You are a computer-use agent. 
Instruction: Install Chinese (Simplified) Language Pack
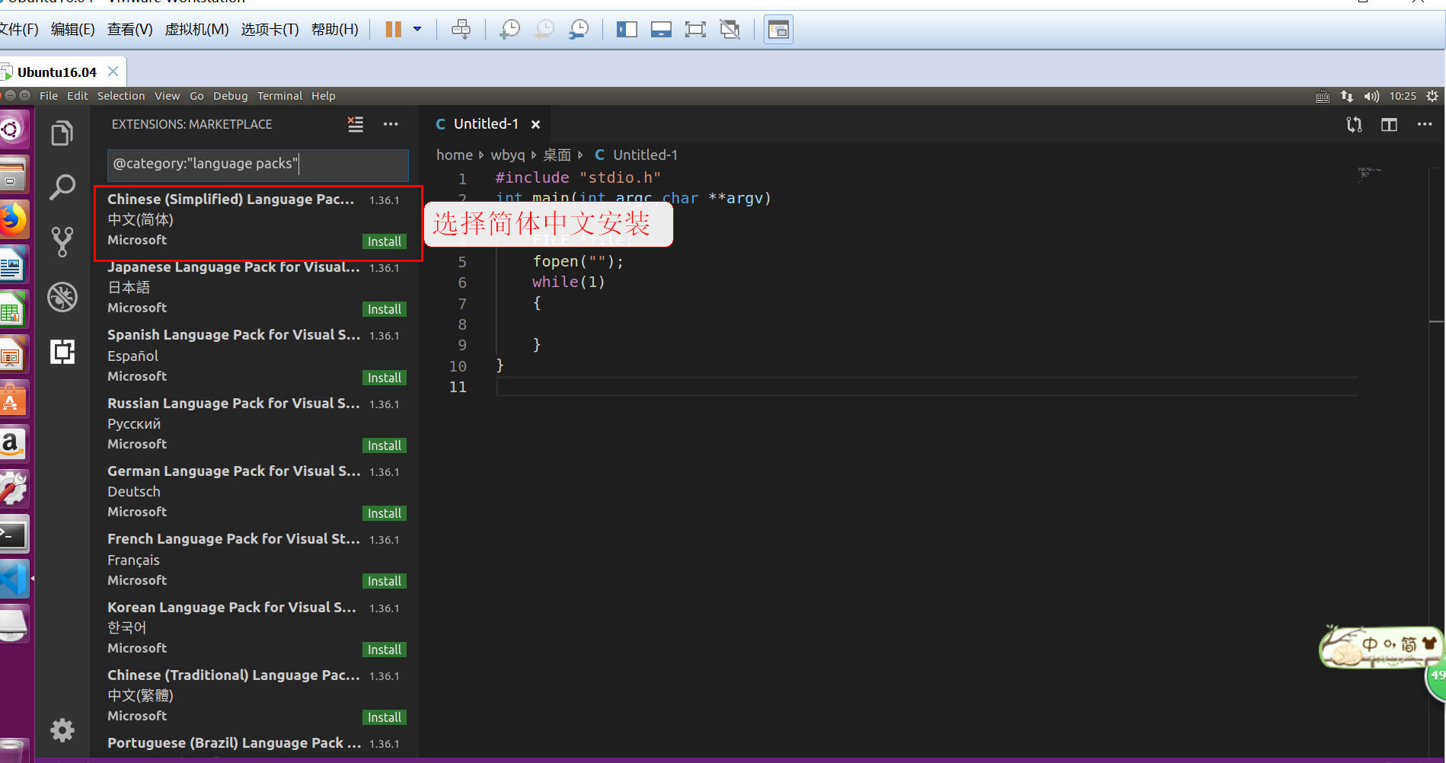point(385,241)
